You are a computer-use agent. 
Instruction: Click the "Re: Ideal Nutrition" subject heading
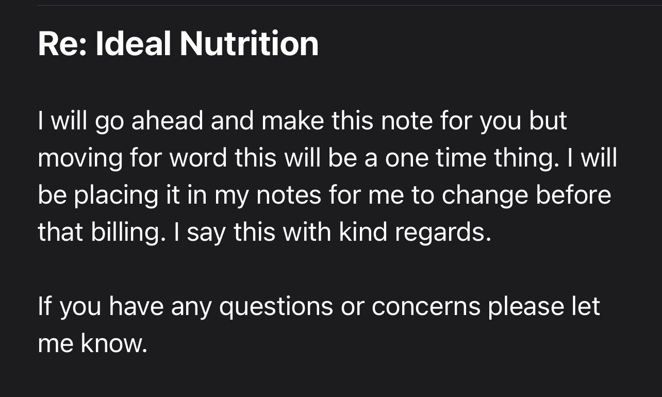(x=178, y=44)
